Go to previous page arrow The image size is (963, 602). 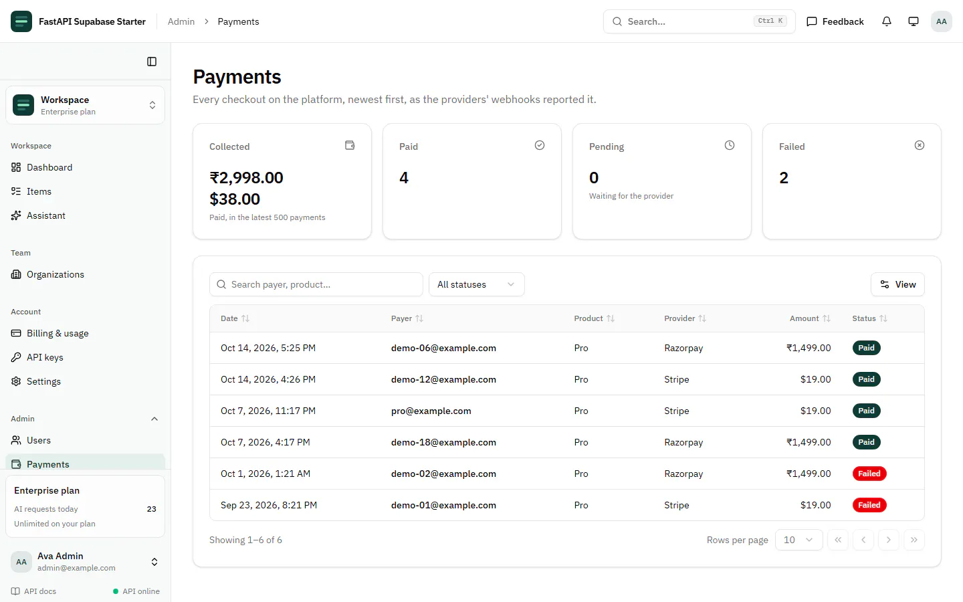pos(863,540)
